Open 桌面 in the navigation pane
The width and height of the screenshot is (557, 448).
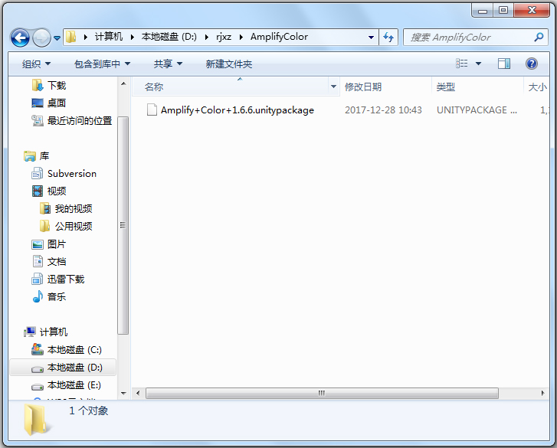coord(57,103)
